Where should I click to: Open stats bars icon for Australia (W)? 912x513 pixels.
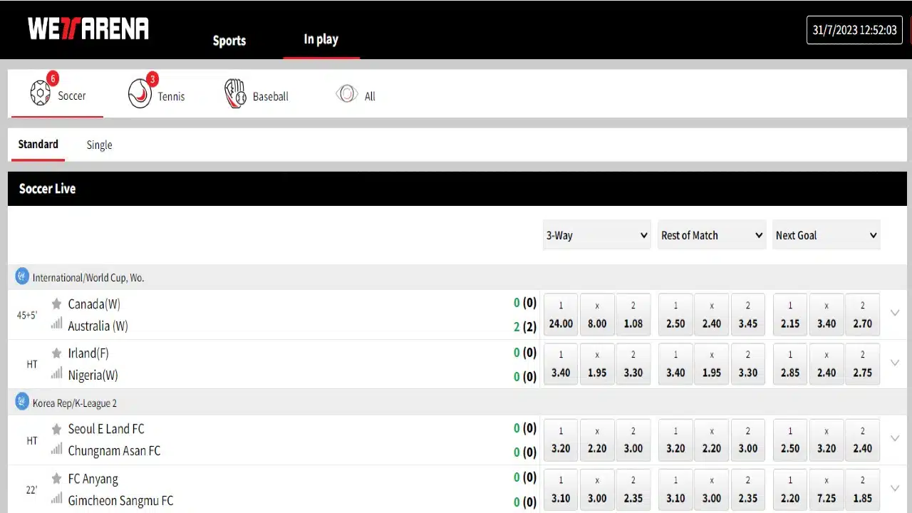(56, 325)
